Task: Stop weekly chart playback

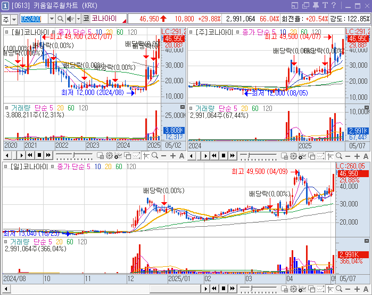Action: pyautogui.click(x=223, y=156)
